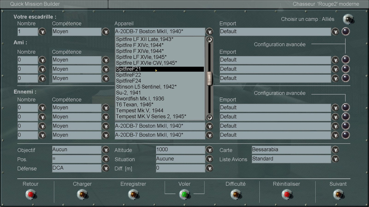Click the Charger button light

(x=82, y=195)
